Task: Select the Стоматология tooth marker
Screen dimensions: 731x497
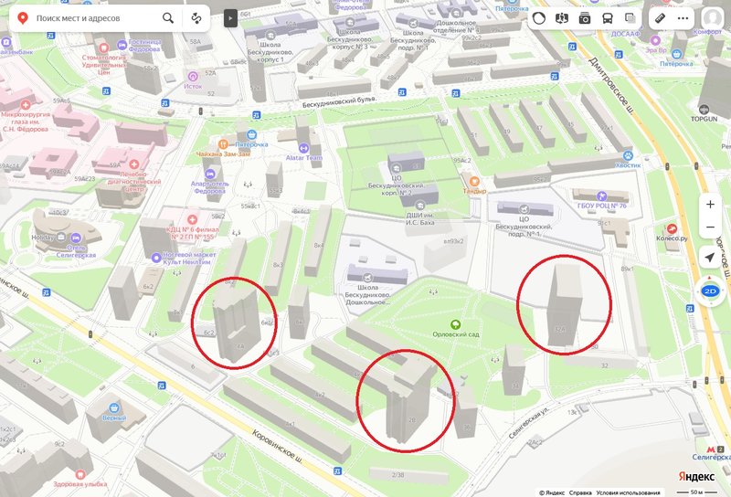Action: pos(104,48)
